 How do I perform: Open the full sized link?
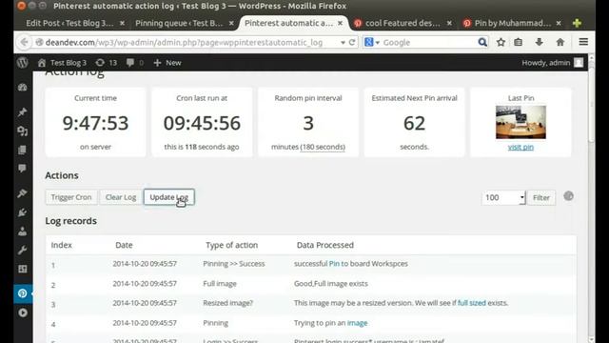point(472,303)
